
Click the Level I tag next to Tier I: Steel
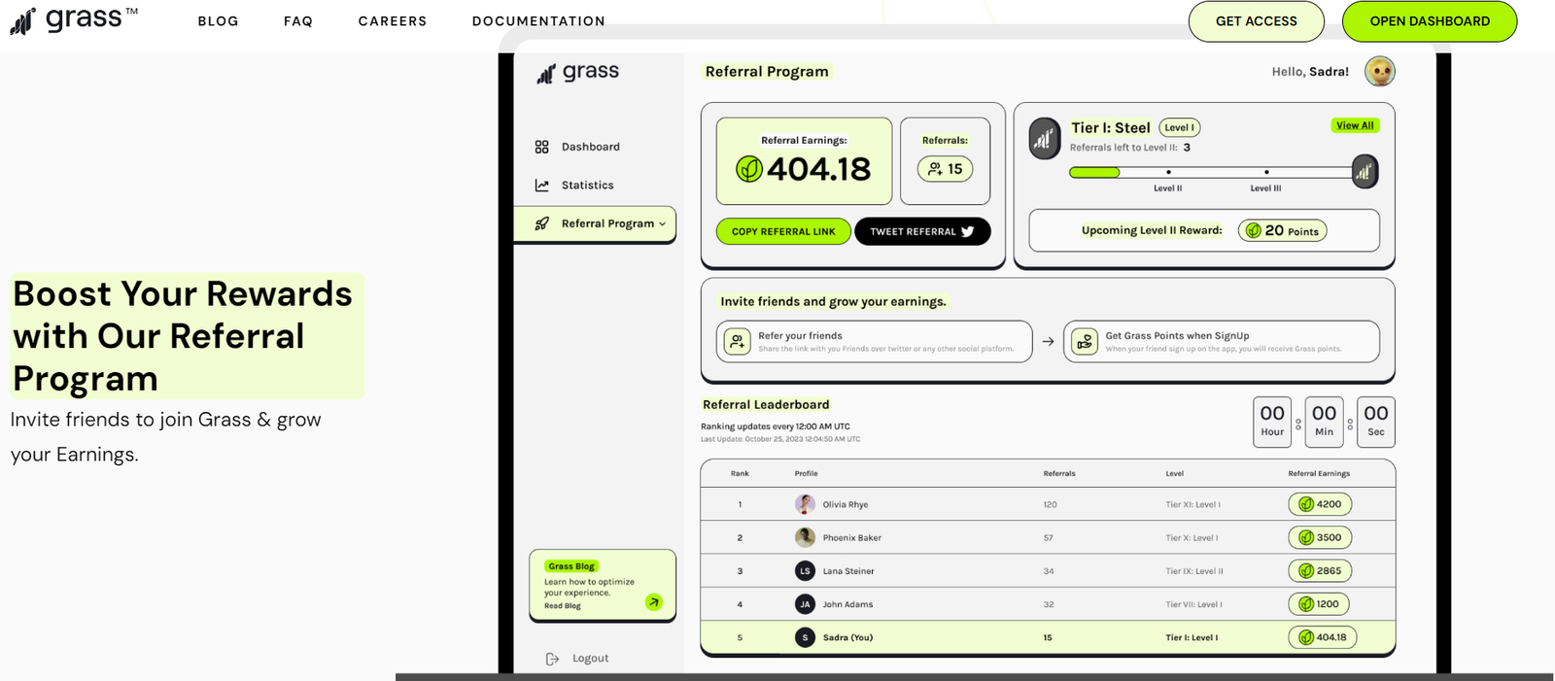(x=1179, y=127)
